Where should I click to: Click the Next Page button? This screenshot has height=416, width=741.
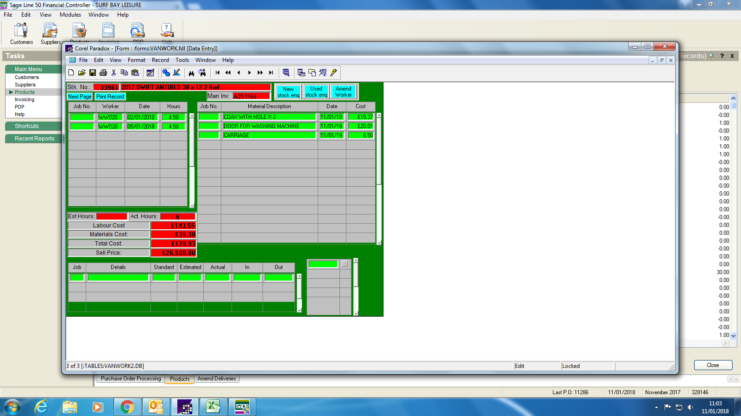click(x=80, y=97)
